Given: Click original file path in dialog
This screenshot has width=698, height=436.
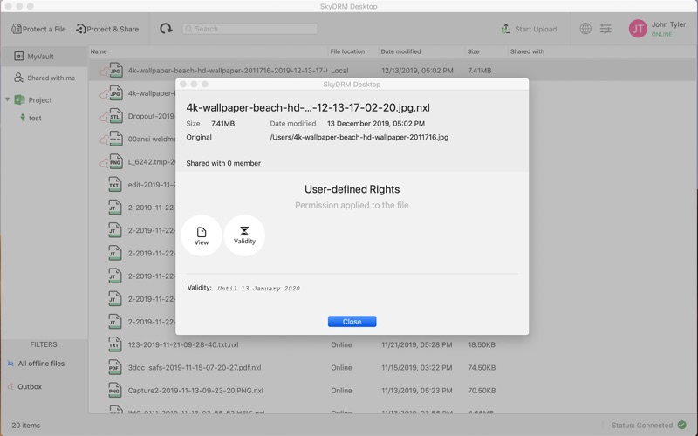Looking at the screenshot, I should tap(359, 137).
